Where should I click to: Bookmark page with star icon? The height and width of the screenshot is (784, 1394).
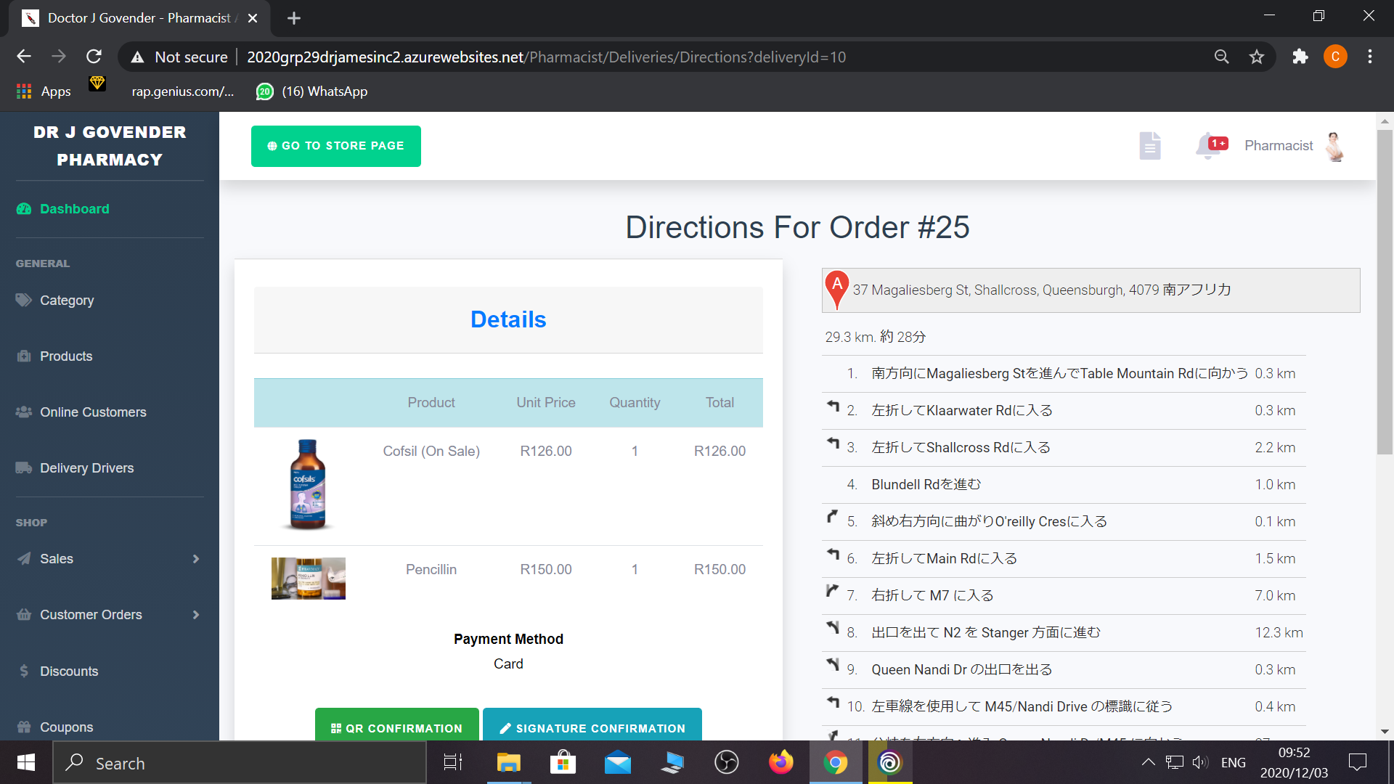[1257, 57]
